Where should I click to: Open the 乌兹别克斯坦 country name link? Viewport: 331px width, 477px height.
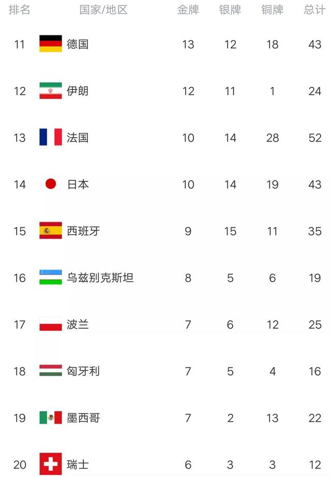pos(100,278)
